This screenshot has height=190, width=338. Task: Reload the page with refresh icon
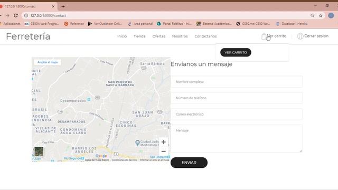16,15
